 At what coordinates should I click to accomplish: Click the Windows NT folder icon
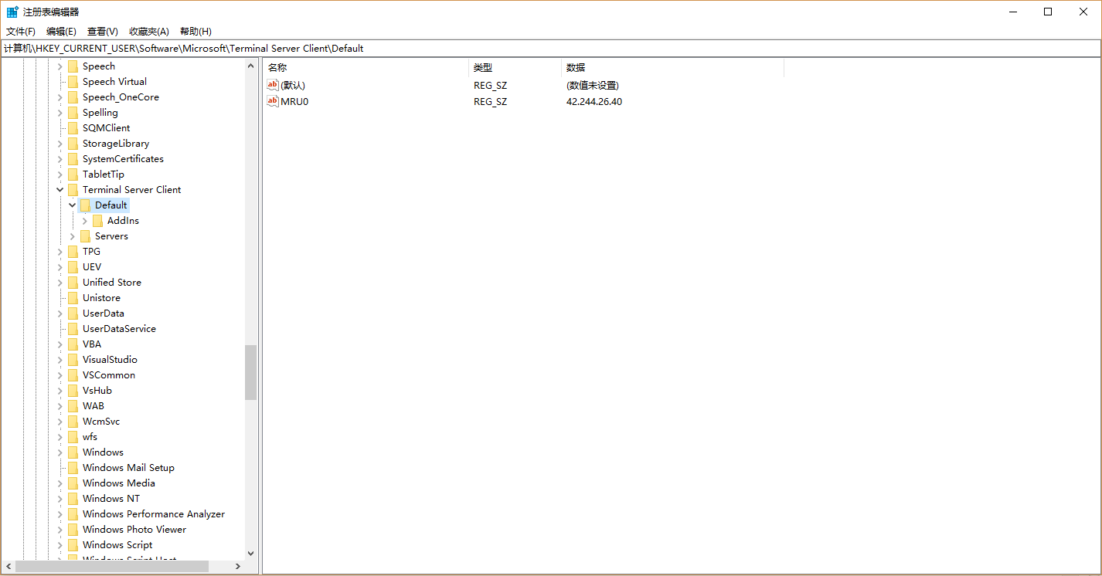(73, 499)
